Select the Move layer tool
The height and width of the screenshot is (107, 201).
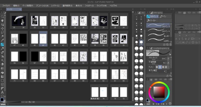tap(2, 28)
